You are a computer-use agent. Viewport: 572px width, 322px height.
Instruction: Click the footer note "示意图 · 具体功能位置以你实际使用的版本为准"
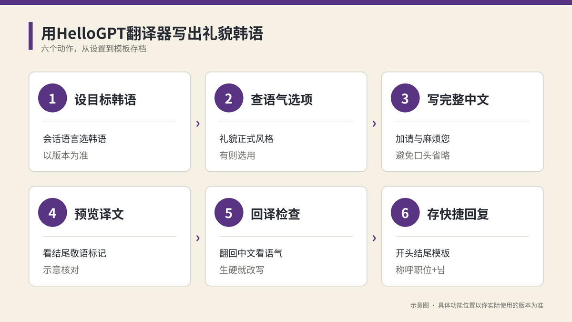pyautogui.click(x=477, y=305)
